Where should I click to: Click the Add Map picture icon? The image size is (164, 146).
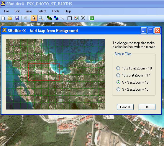pos(76,18)
